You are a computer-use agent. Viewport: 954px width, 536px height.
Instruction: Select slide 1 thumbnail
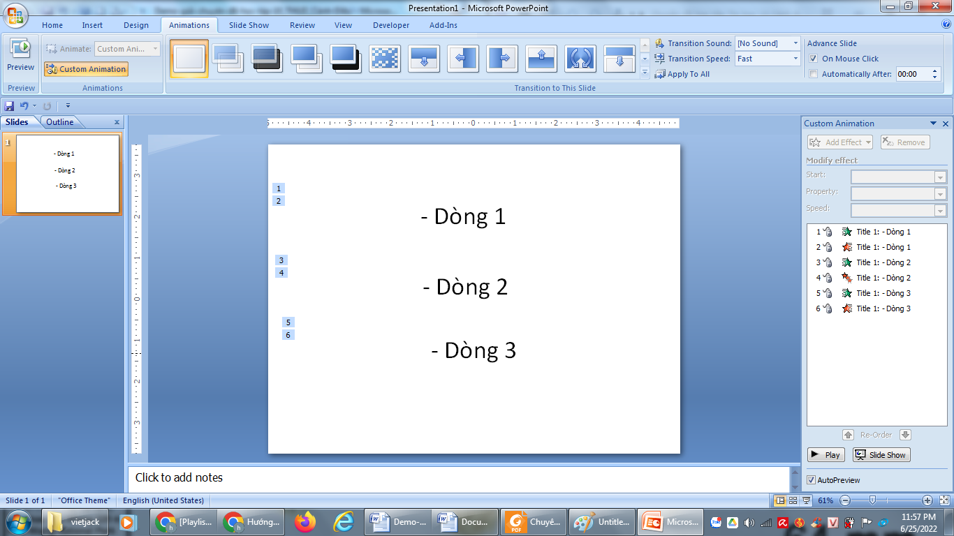(68, 174)
